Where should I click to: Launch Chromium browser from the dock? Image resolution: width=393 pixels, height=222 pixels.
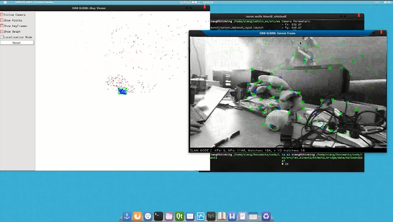(x=148, y=216)
